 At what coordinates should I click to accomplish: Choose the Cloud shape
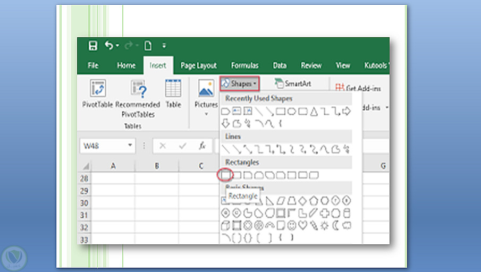pyautogui.click(x=347, y=225)
